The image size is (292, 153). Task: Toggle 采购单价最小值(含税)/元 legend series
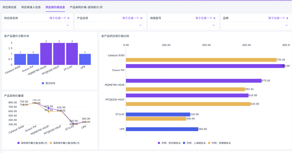pos(65,143)
